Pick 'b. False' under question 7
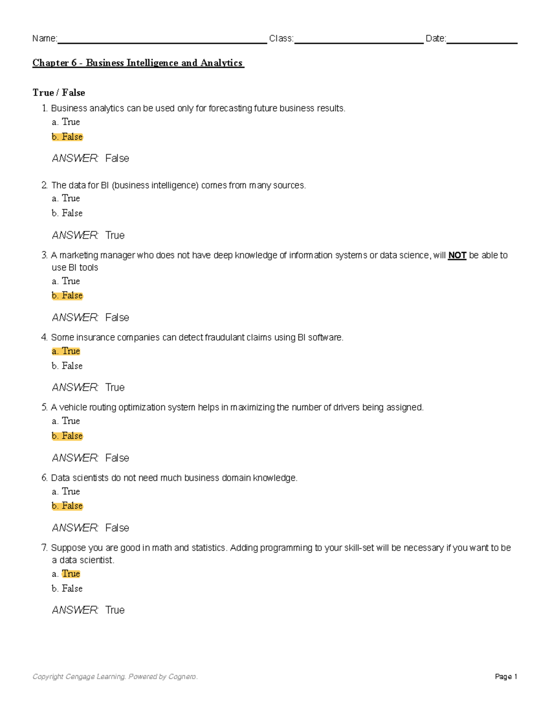This screenshot has height=712, width=550. (67, 589)
